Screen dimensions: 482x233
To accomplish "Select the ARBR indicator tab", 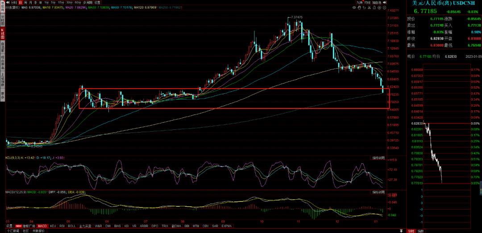I will [x=144, y=226].
